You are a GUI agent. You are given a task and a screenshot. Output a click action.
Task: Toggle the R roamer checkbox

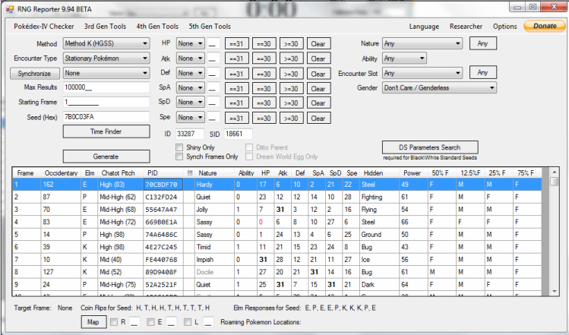114,322
